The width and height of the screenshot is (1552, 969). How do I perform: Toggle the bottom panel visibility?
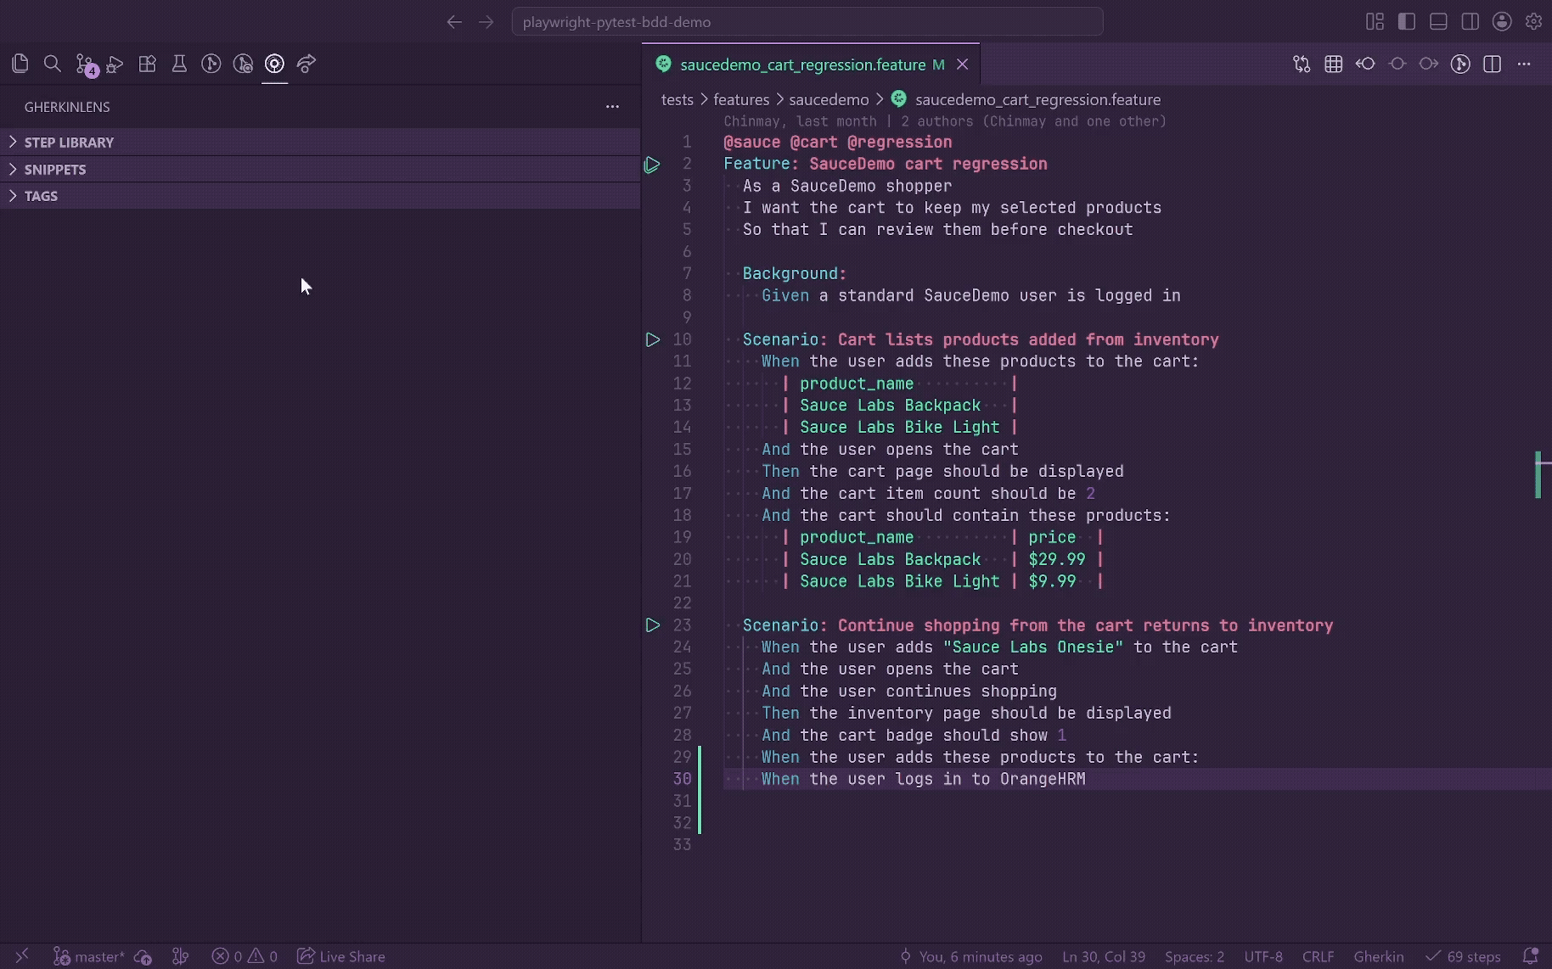click(1438, 22)
